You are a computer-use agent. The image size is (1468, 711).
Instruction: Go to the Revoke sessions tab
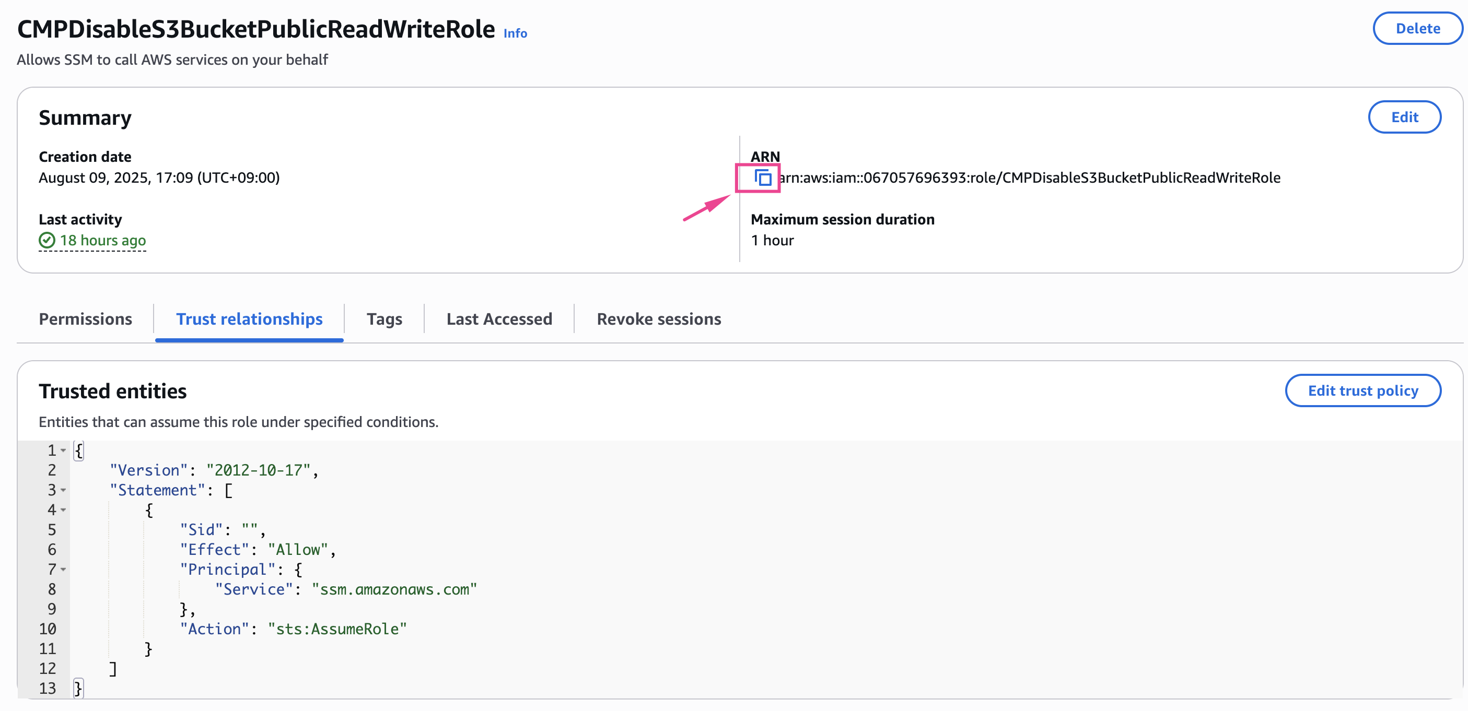coord(659,319)
